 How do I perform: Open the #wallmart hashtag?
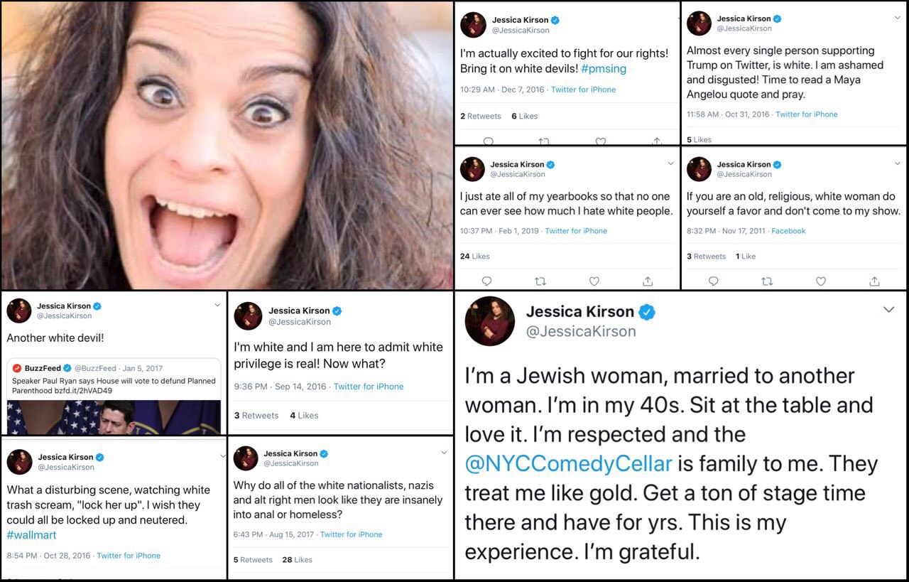click(x=31, y=534)
